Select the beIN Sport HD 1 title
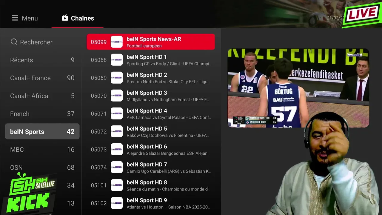This screenshot has width=382, height=215. (147, 57)
